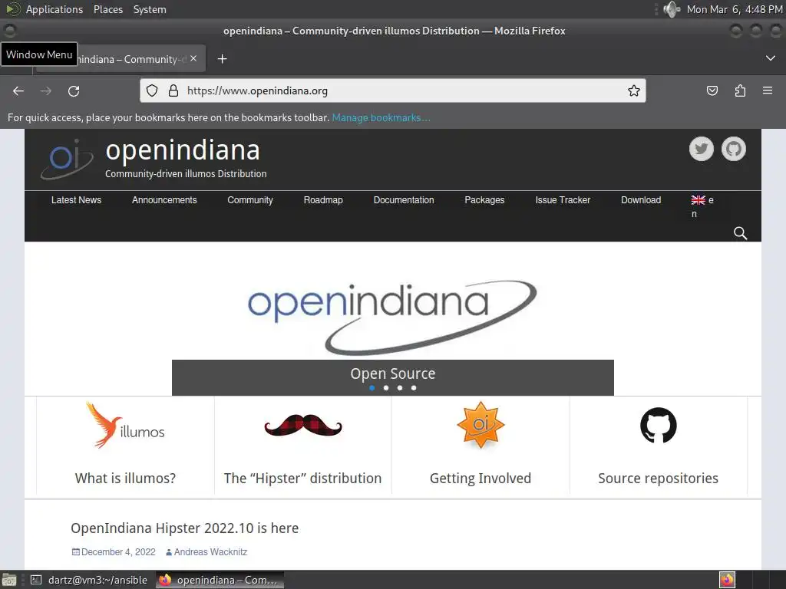The image size is (786, 589).
Task: Open Announcements menu item
Action: (x=164, y=200)
